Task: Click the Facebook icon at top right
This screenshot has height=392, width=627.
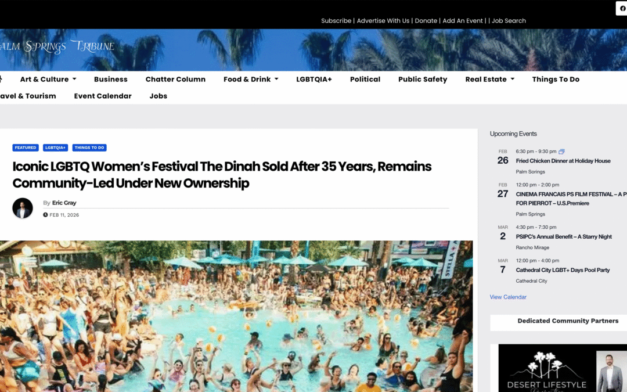Action: (x=622, y=8)
